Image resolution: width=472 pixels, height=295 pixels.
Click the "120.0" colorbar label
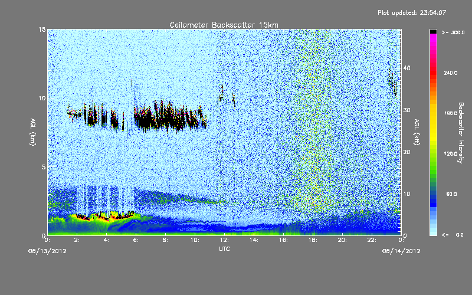click(x=451, y=154)
